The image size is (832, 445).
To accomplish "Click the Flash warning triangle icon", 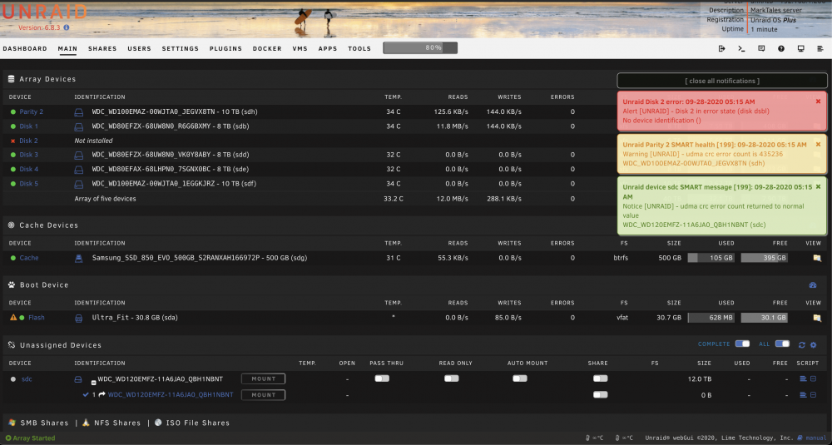I will (13, 317).
